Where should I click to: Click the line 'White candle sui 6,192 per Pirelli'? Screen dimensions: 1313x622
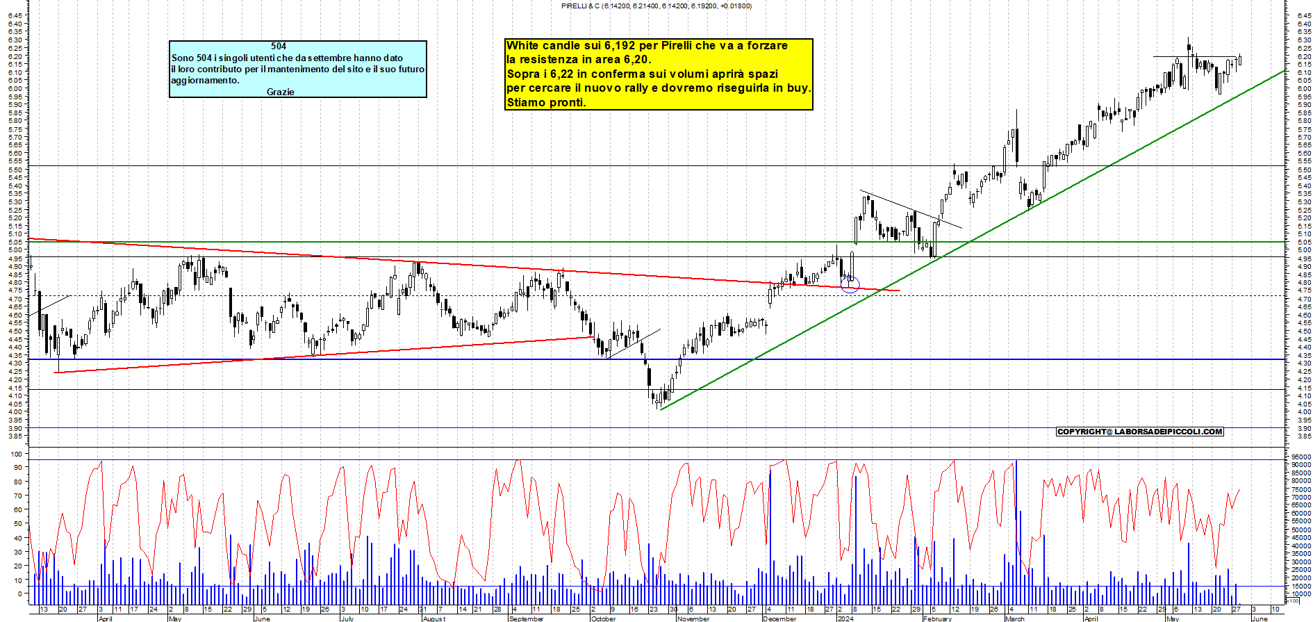pyautogui.click(x=647, y=46)
